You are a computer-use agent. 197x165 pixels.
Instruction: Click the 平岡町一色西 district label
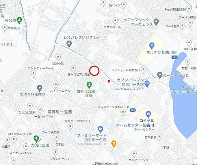click(x=60, y=112)
